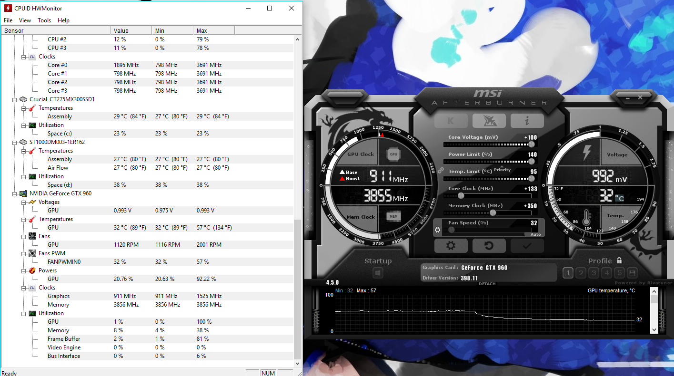This screenshot has height=376, width=674.
Task: Click the GPU temperature graph in Afterburner
Action: click(x=485, y=313)
